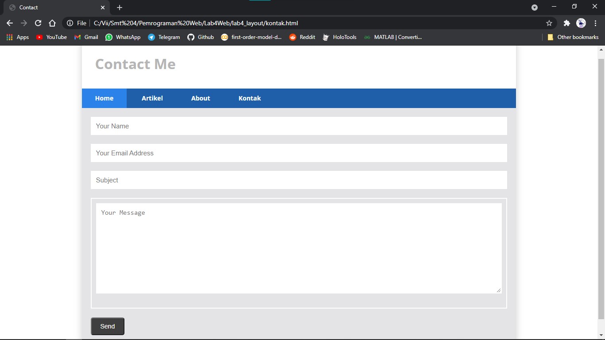Open the HoloTools bookmark
This screenshot has height=340, width=605.
pos(339,37)
